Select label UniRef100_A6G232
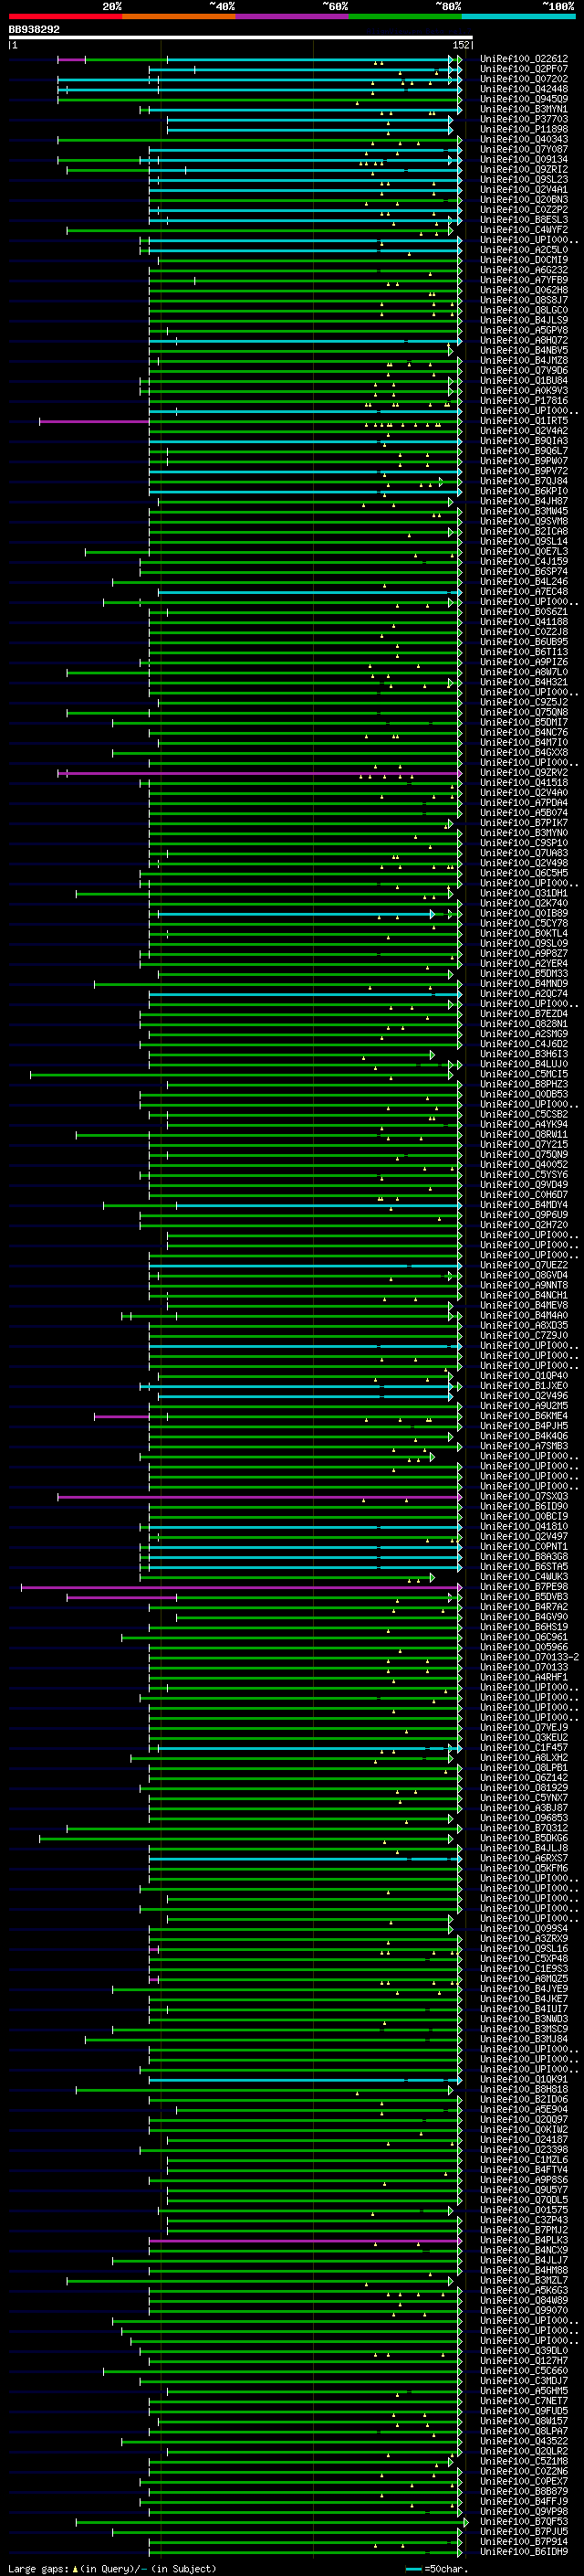This screenshot has width=584, height=2576. (x=524, y=270)
